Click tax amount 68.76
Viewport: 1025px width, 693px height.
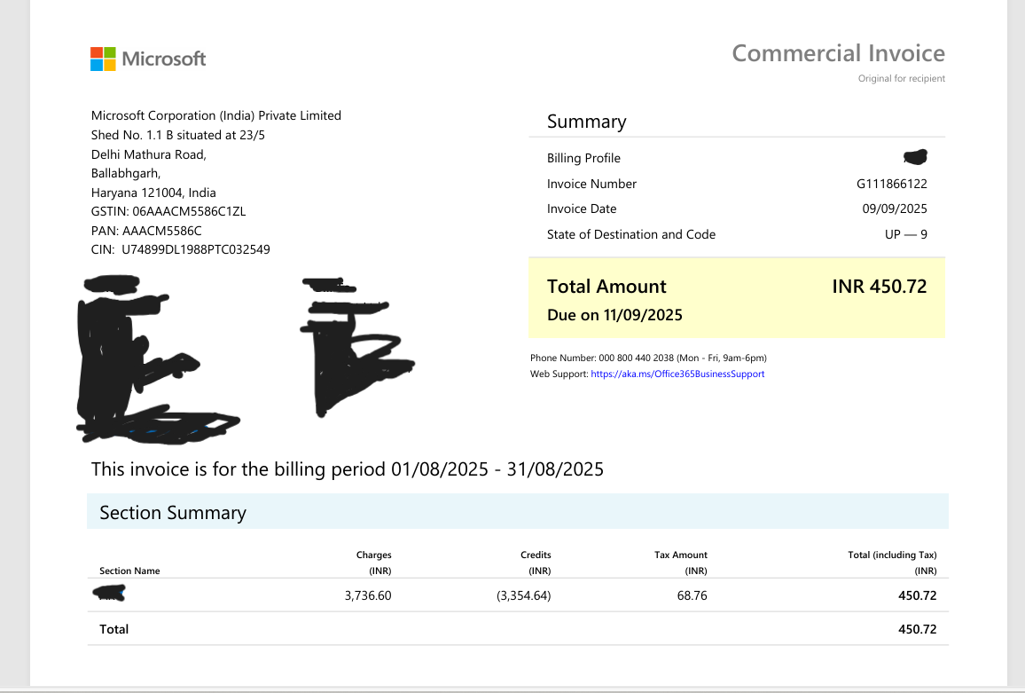[692, 595]
